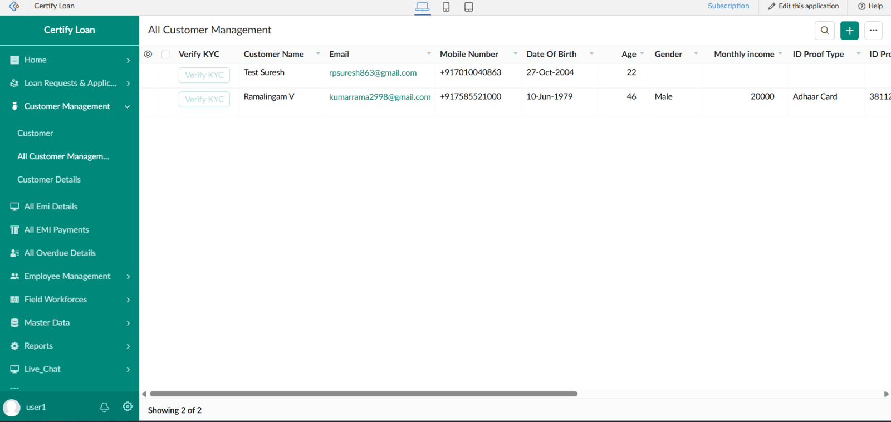The width and height of the screenshot is (891, 422).
Task: Open the three-dot more options menu
Action: [x=873, y=31]
